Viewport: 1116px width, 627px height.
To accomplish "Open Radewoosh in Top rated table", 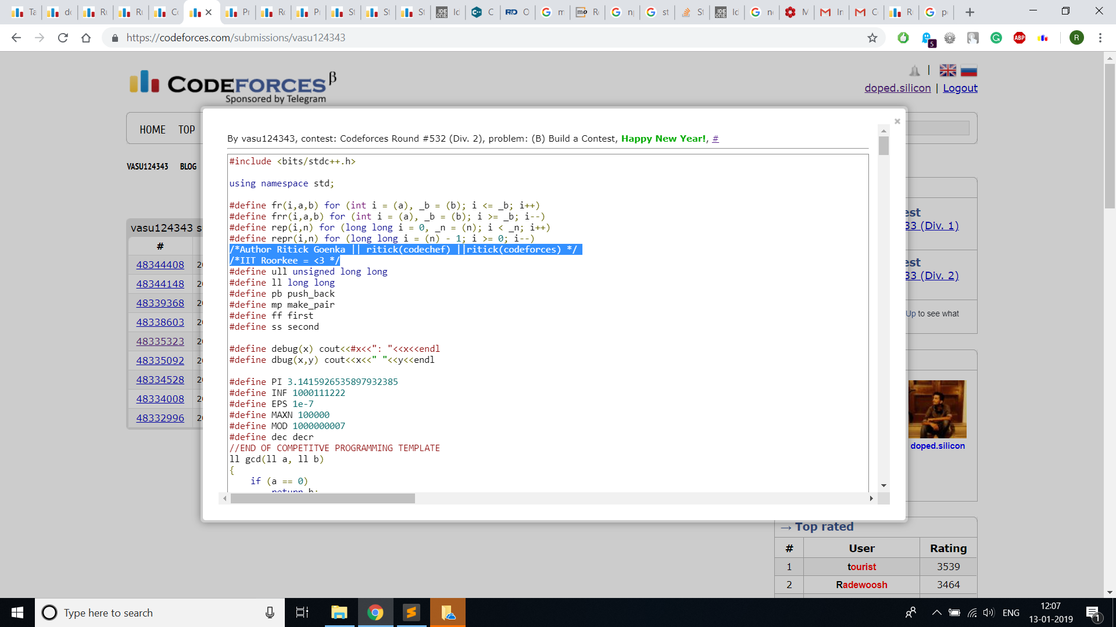I will pyautogui.click(x=861, y=585).
